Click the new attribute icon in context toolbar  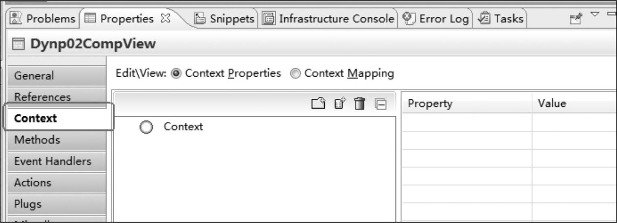339,104
